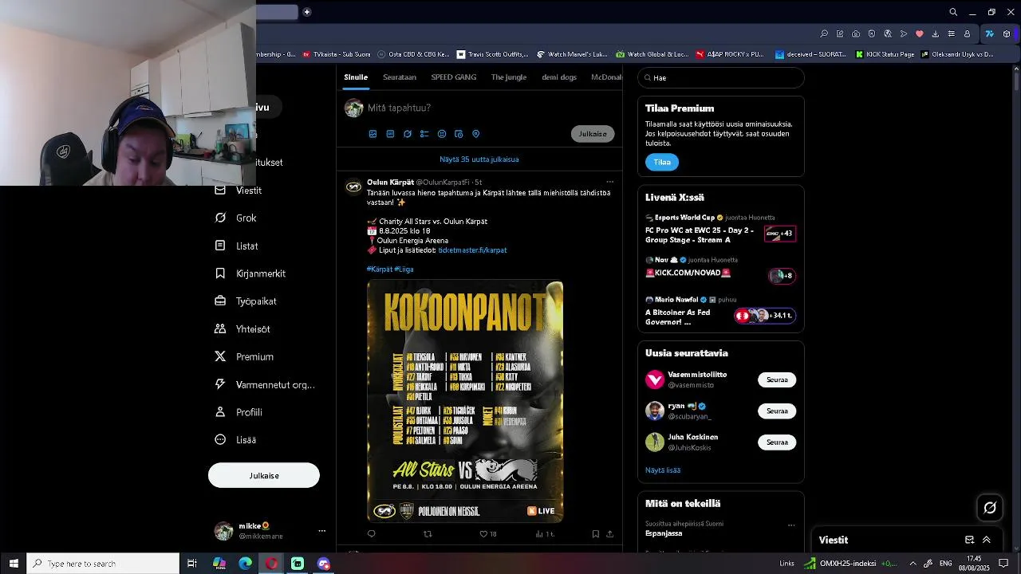Open the SPEED GANG timeline tab

coord(454,77)
